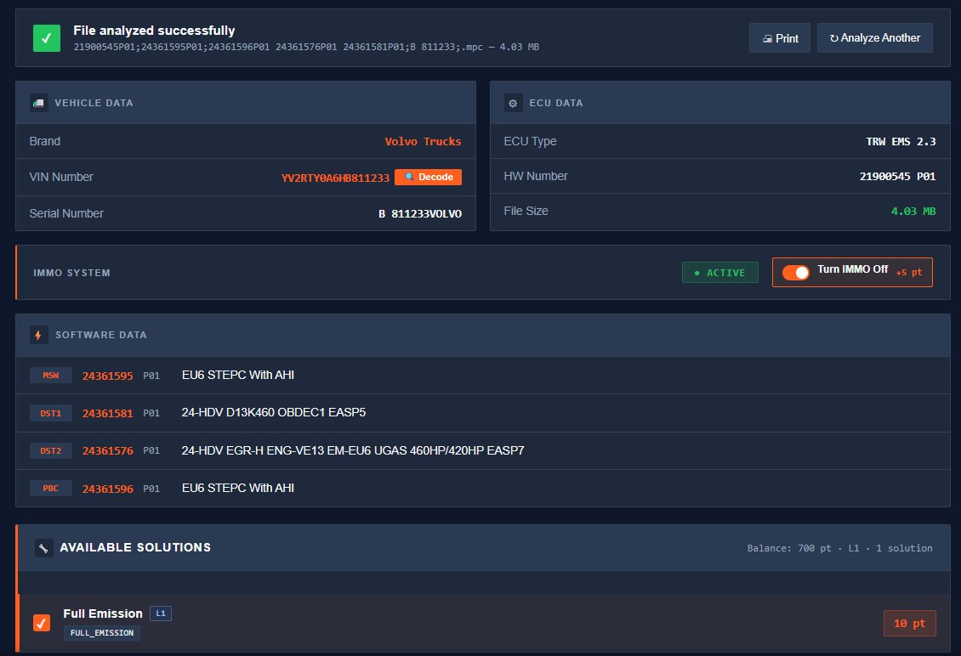
Task: Click the wrench icon beside Available Solutions
Action: [43, 547]
